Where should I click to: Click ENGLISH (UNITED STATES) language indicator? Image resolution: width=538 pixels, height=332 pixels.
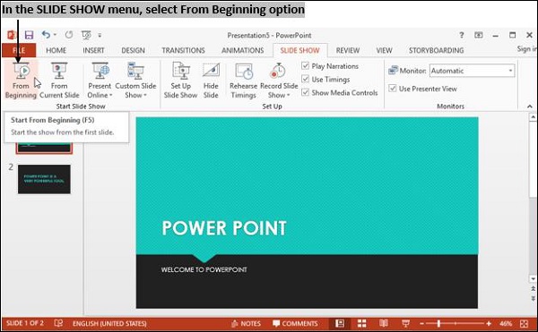coord(109,323)
